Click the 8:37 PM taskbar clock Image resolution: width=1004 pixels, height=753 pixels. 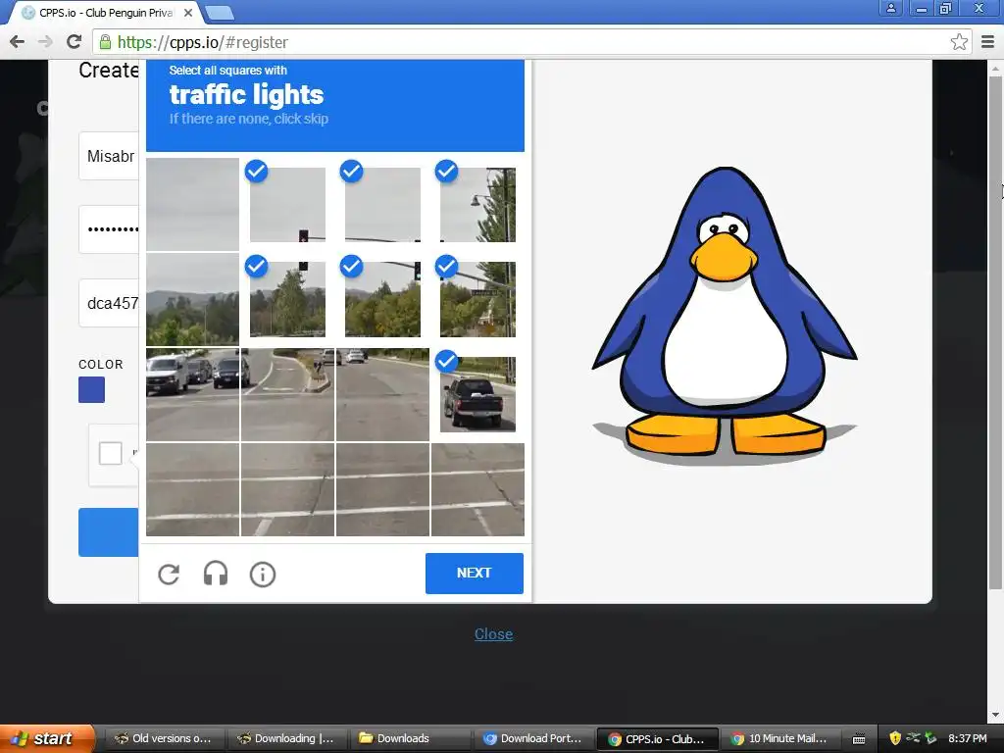pyautogui.click(x=968, y=739)
